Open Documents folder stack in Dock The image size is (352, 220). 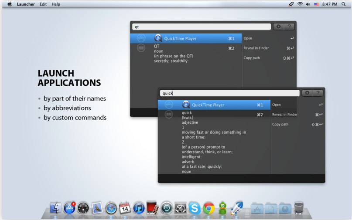pos(271,208)
